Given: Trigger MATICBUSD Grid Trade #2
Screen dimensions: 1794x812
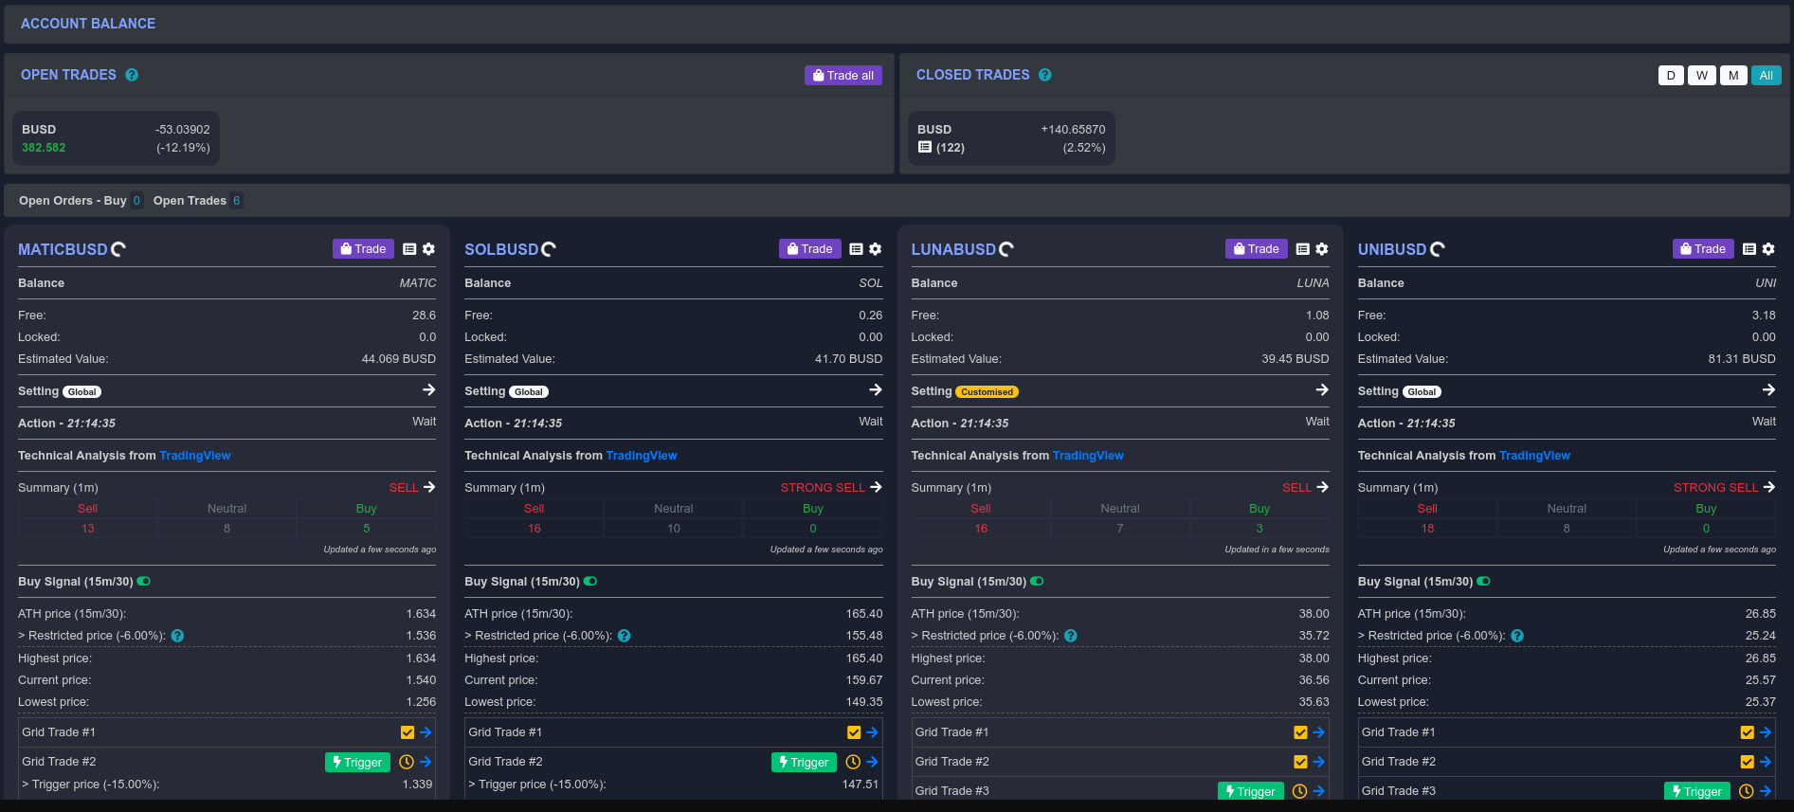Looking at the screenshot, I should coord(357,762).
